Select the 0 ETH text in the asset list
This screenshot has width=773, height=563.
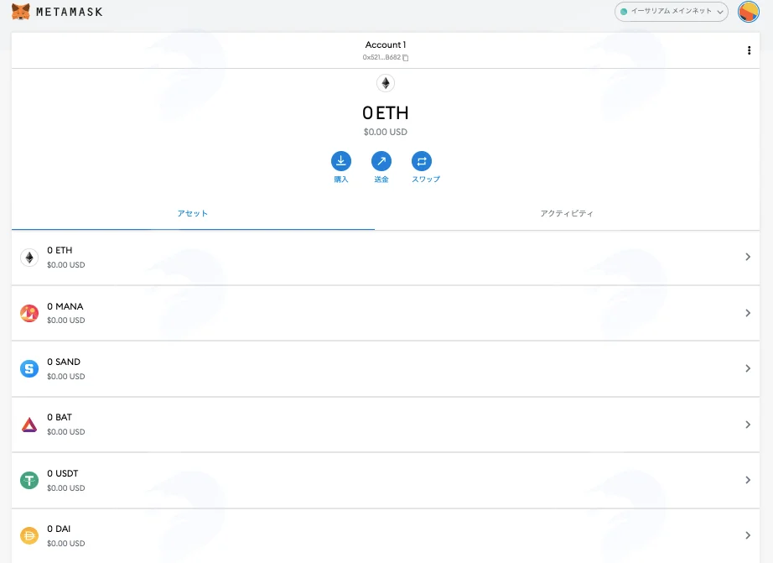pos(60,250)
